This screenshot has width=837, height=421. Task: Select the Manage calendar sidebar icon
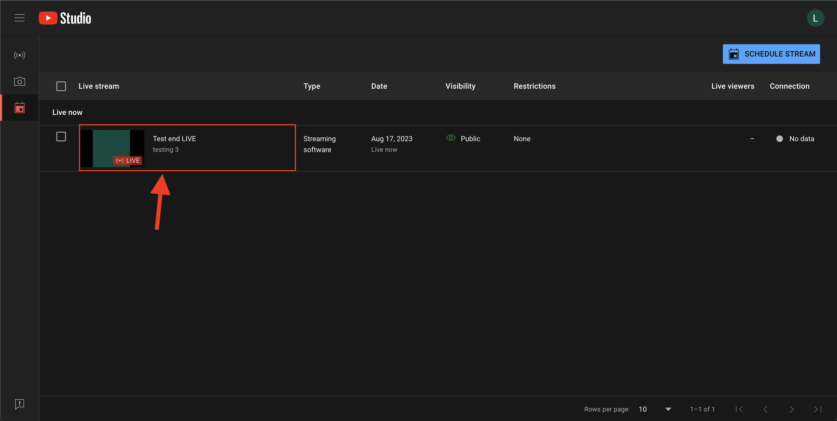tap(19, 108)
